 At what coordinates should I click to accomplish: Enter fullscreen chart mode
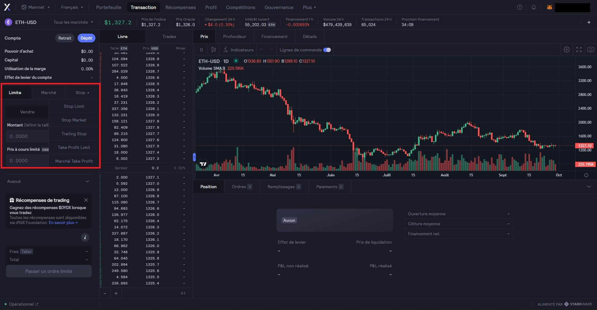(579, 50)
